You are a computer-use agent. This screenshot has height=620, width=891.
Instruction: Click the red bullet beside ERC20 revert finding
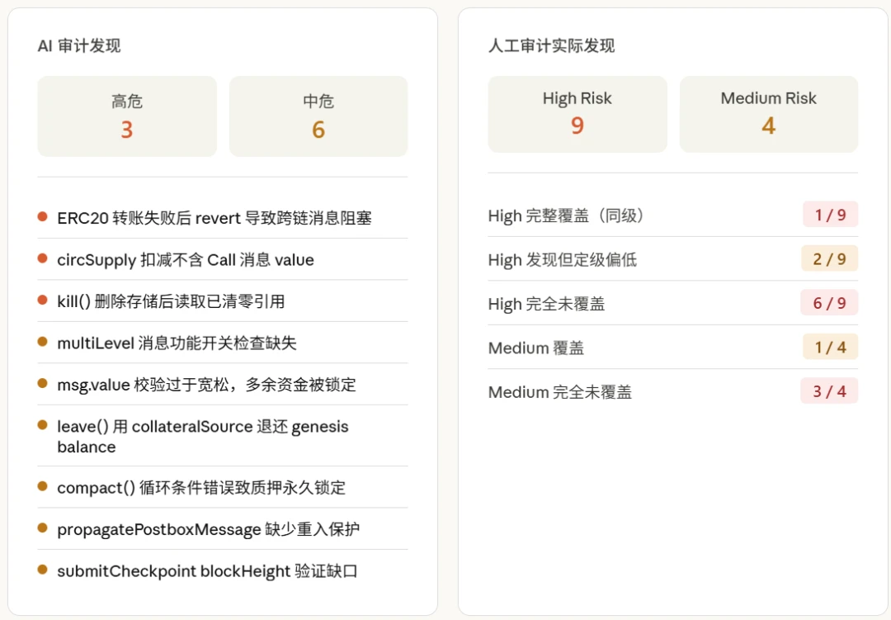click(42, 217)
